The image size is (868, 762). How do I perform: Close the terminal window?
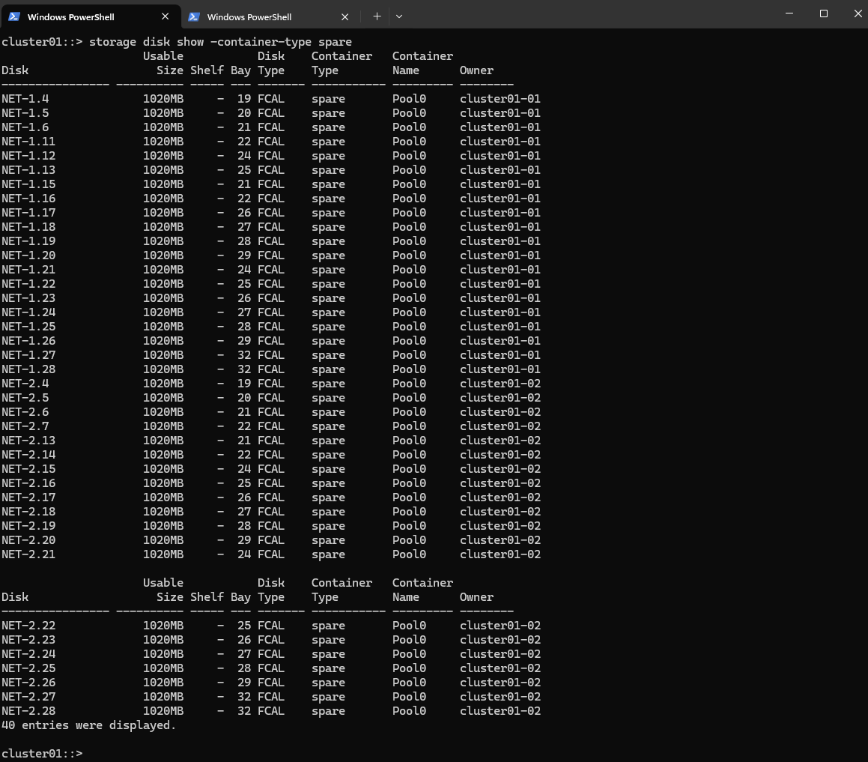click(858, 13)
